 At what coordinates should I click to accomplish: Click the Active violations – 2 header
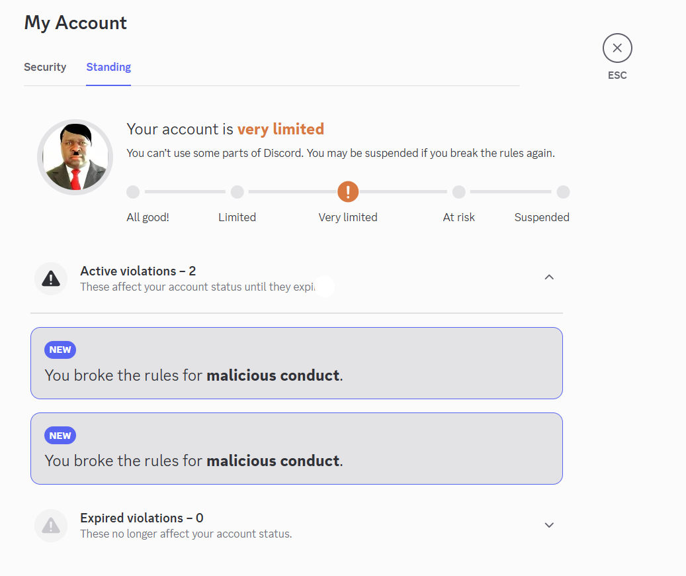138,271
